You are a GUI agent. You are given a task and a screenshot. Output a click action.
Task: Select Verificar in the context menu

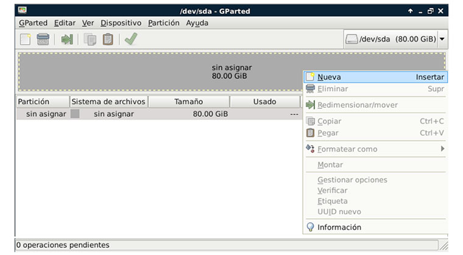coord(375,190)
